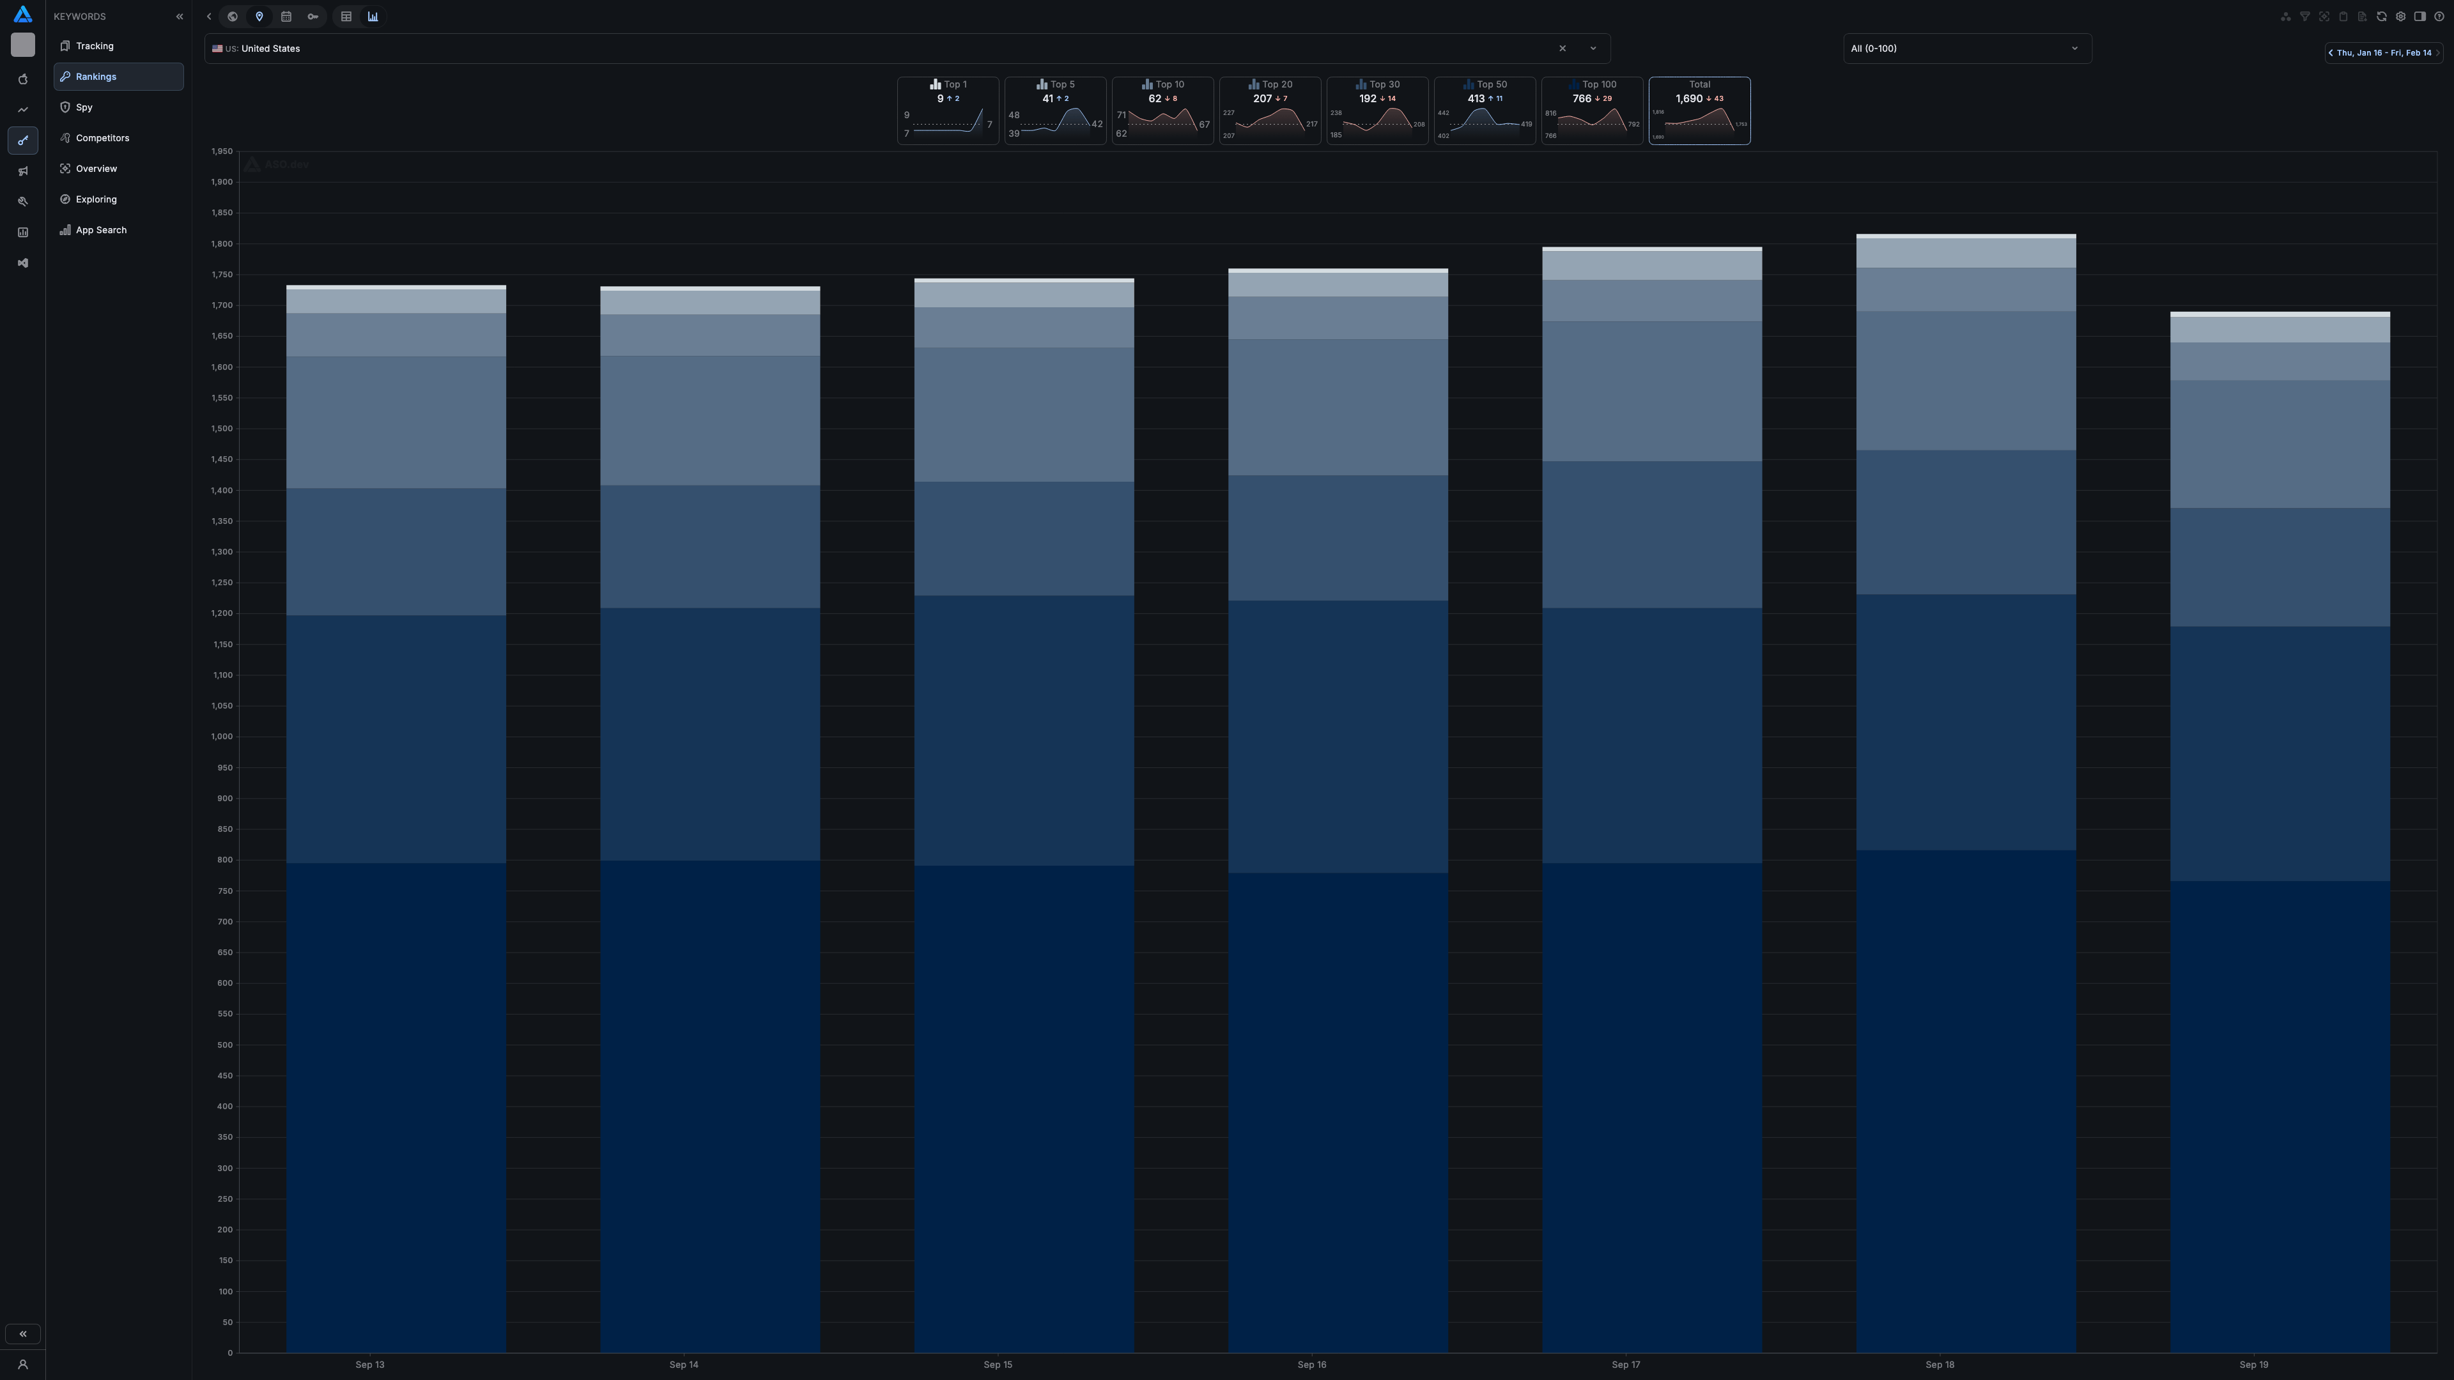This screenshot has width=2454, height=1380.
Task: Click the refresh sync icon in top toolbar
Action: pyautogui.click(x=2381, y=16)
